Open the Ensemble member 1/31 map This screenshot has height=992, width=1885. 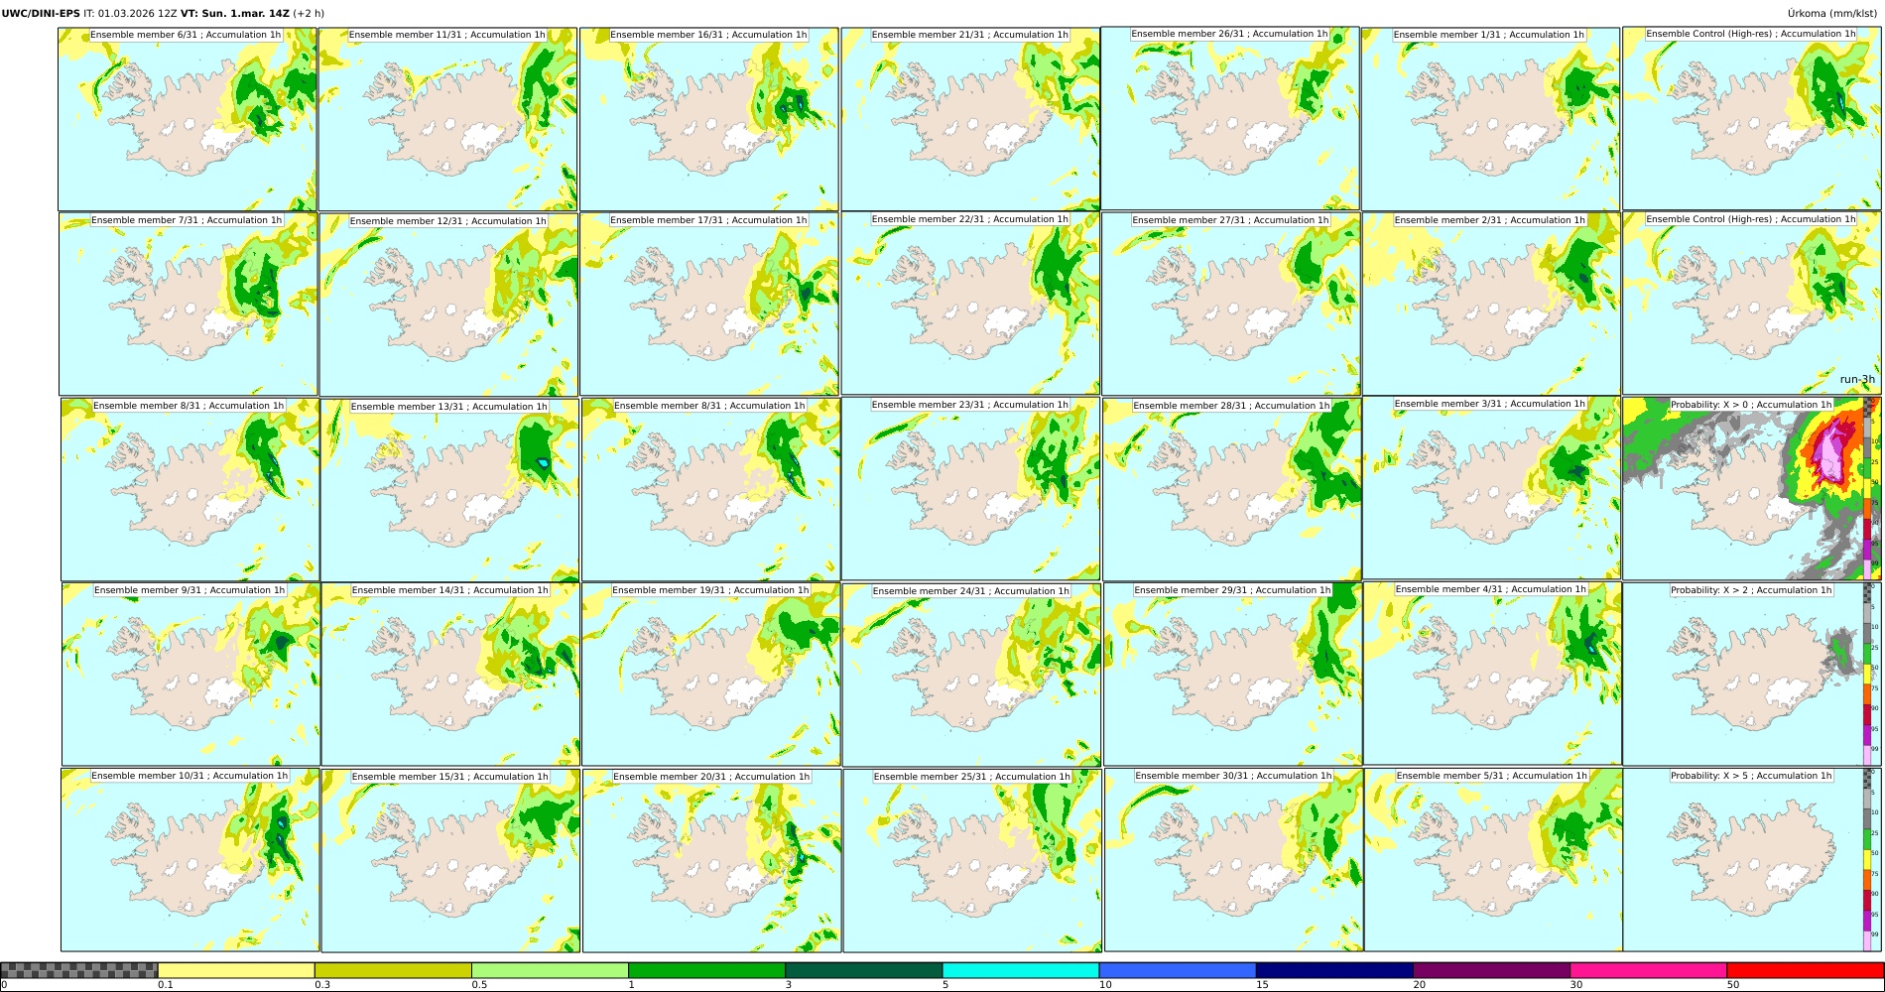click(x=1491, y=119)
